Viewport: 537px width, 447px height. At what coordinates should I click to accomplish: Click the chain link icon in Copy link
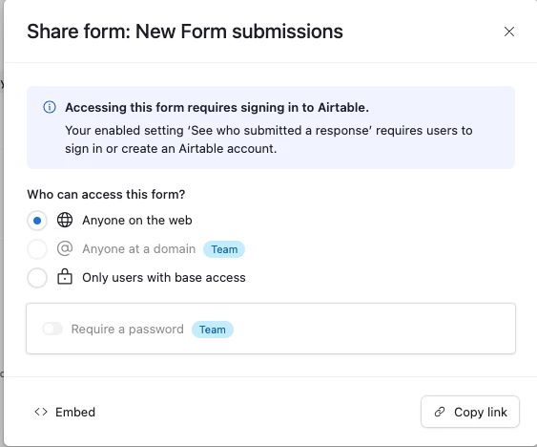click(440, 412)
